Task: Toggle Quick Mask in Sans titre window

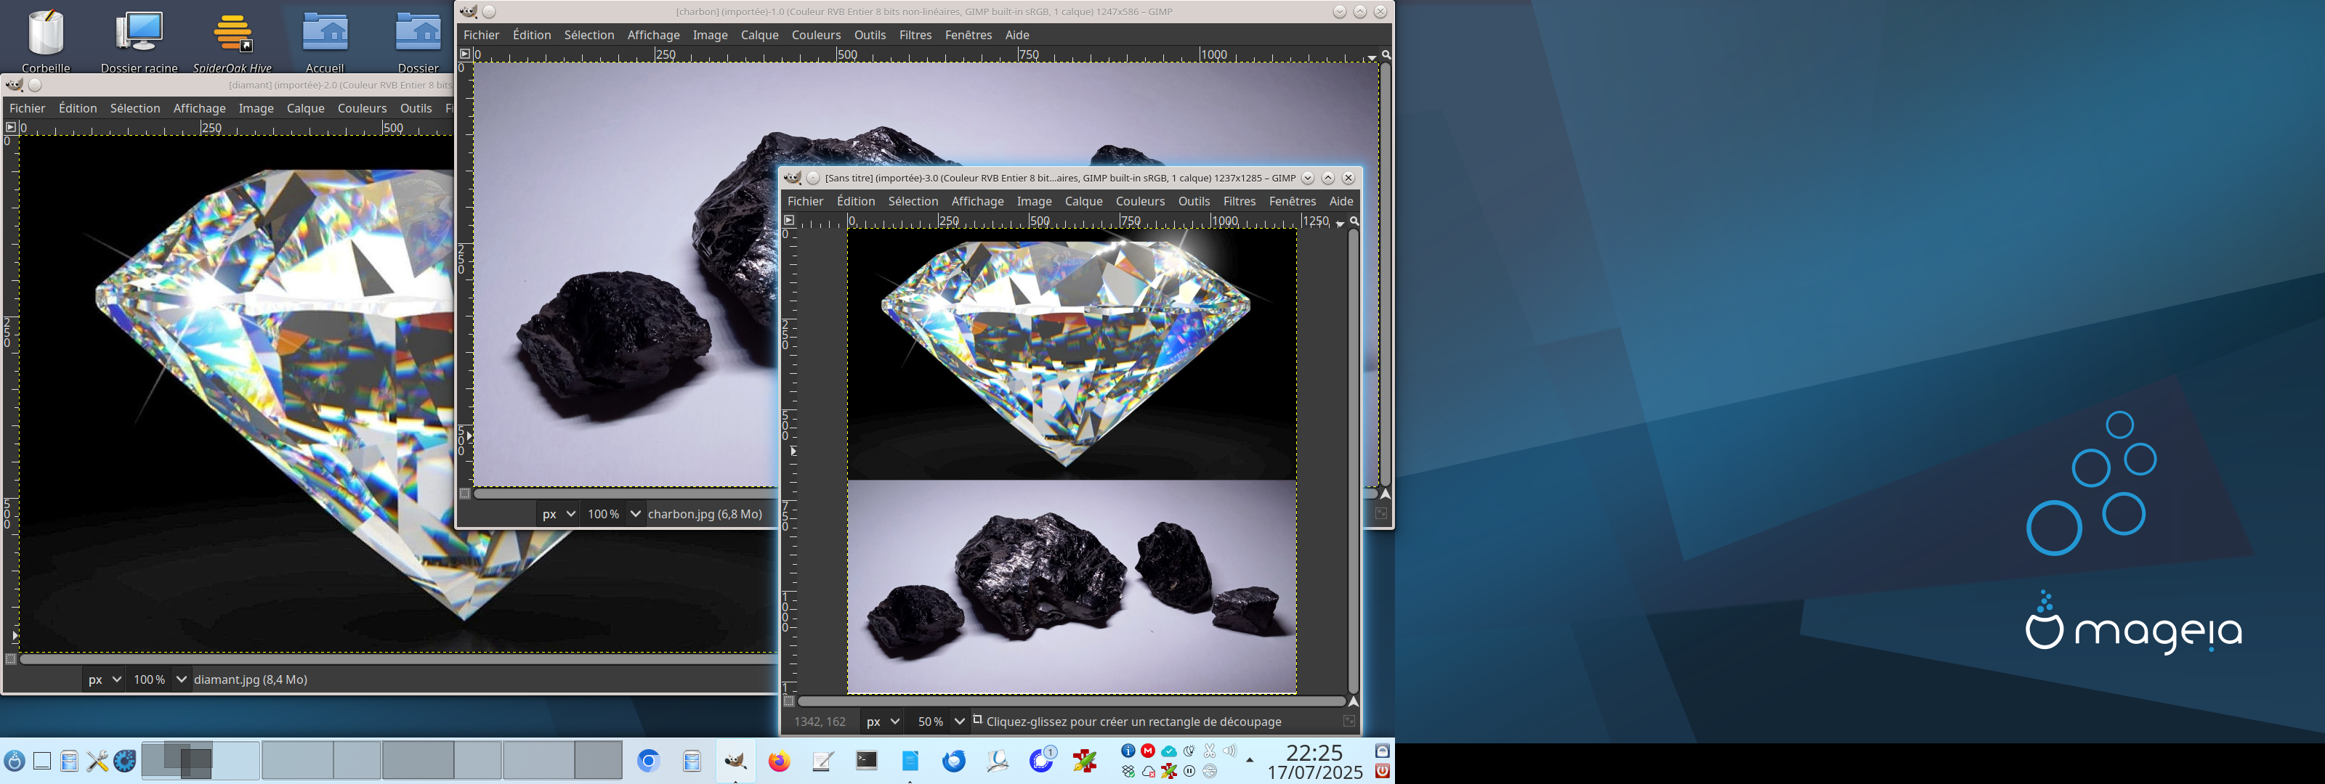Action: pos(789,701)
